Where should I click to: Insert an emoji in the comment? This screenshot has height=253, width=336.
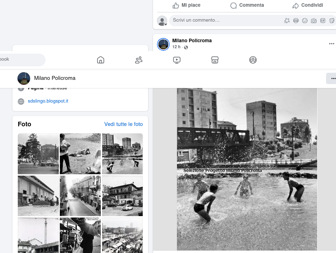[305, 21]
